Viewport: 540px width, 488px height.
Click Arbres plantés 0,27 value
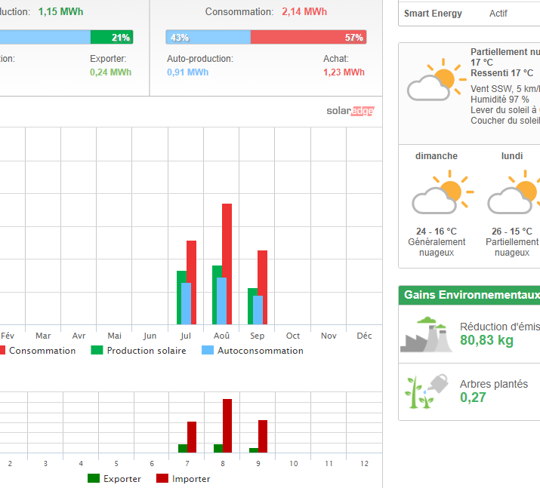click(x=473, y=397)
